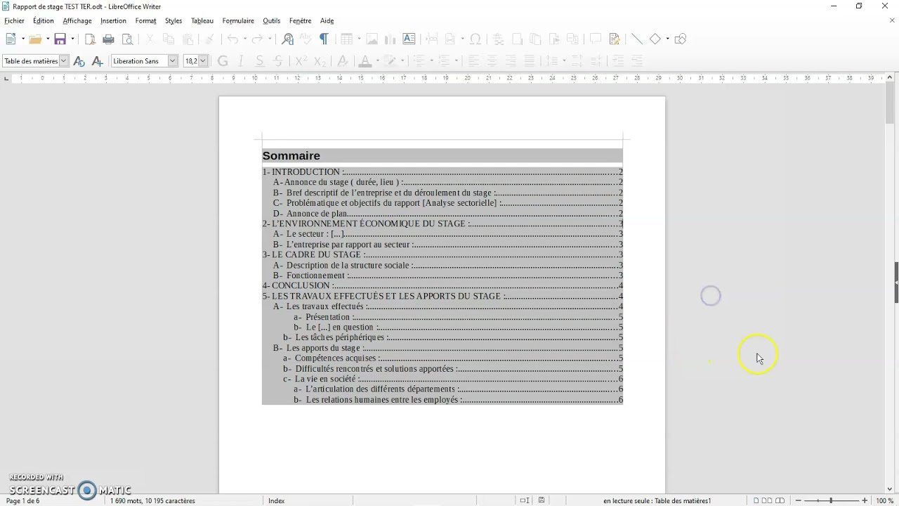Create a new document with the New icon
Screen dimensions: 899x506
pyautogui.click(x=11, y=39)
